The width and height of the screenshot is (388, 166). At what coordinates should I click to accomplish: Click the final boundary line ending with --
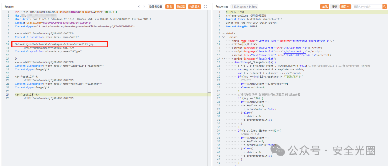46,98
